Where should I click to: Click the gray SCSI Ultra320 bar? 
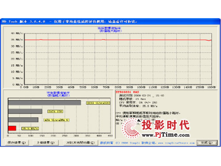(x=45, y=103)
